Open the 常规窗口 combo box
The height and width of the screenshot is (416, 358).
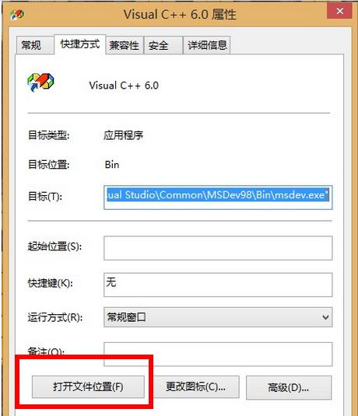(x=218, y=317)
